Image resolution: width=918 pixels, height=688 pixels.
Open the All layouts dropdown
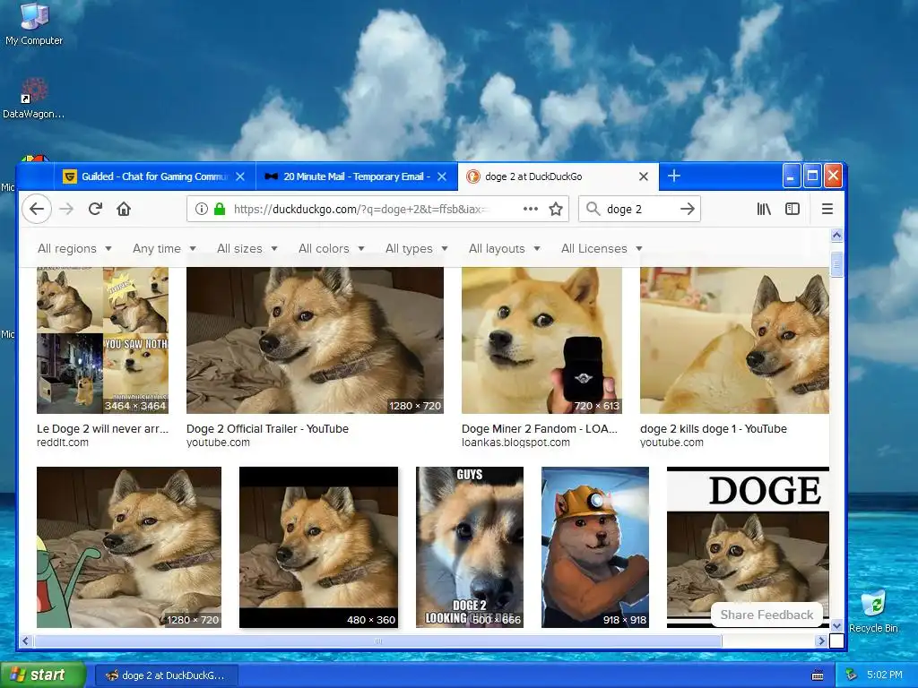coord(504,249)
